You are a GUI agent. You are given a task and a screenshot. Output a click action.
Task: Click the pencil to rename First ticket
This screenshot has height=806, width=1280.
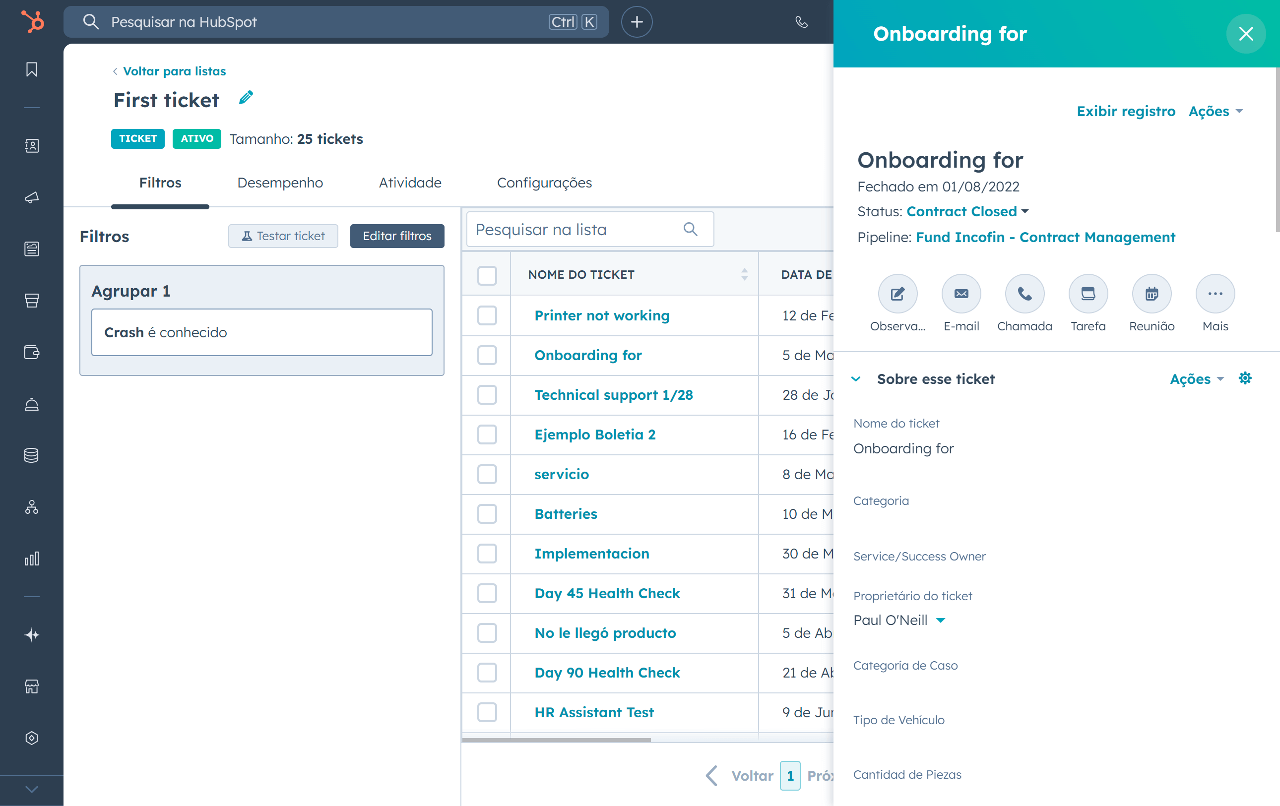pos(246,98)
